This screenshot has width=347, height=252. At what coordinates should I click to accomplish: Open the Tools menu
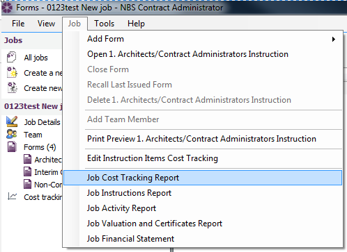[104, 24]
